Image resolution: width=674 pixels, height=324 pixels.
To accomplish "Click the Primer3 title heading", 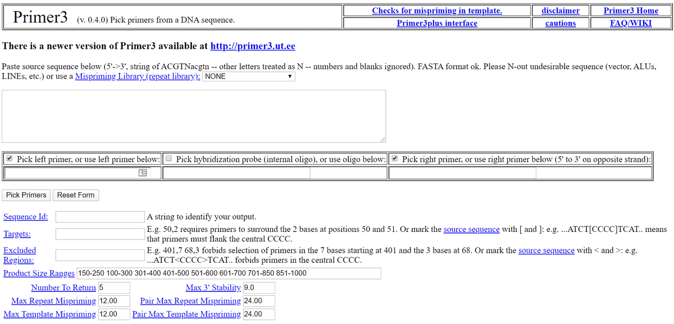I will (x=40, y=17).
